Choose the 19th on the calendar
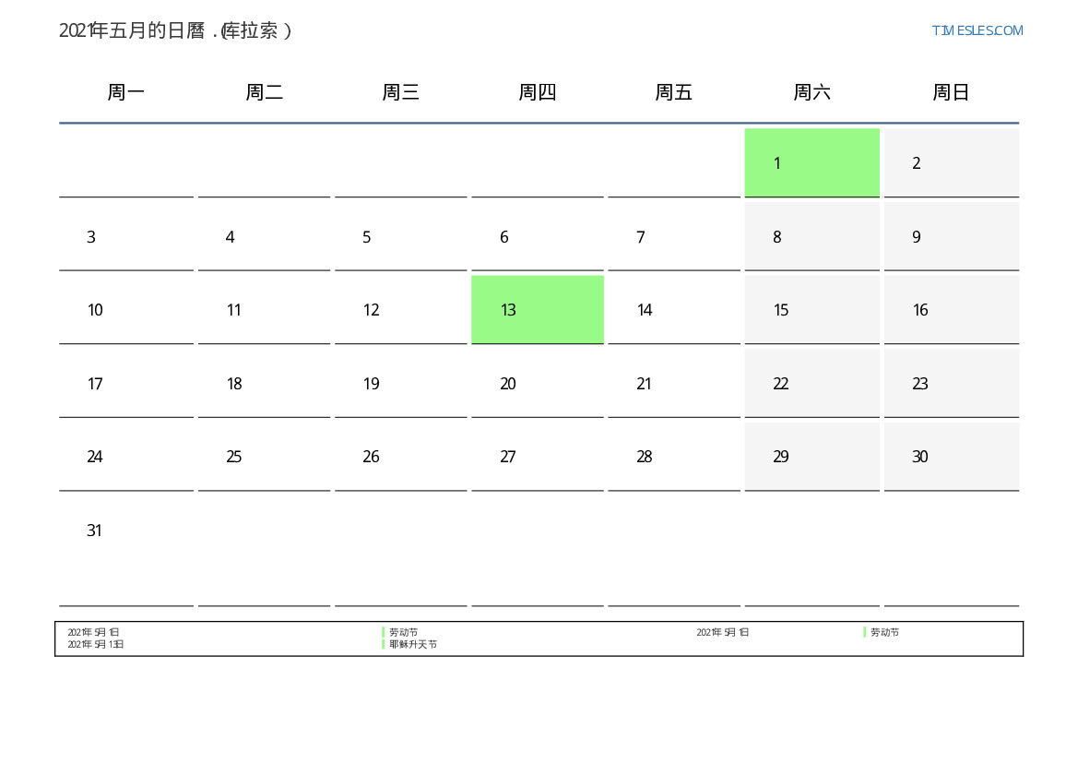Viewport: 1078px width, 763px height. pyautogui.click(x=401, y=383)
